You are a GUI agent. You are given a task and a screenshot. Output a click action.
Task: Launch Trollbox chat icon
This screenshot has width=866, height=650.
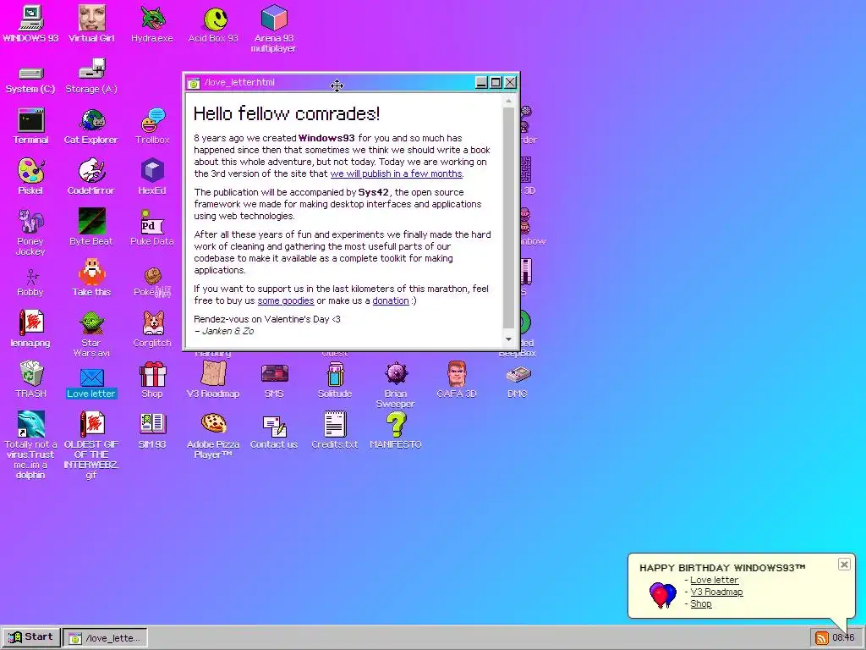click(152, 126)
